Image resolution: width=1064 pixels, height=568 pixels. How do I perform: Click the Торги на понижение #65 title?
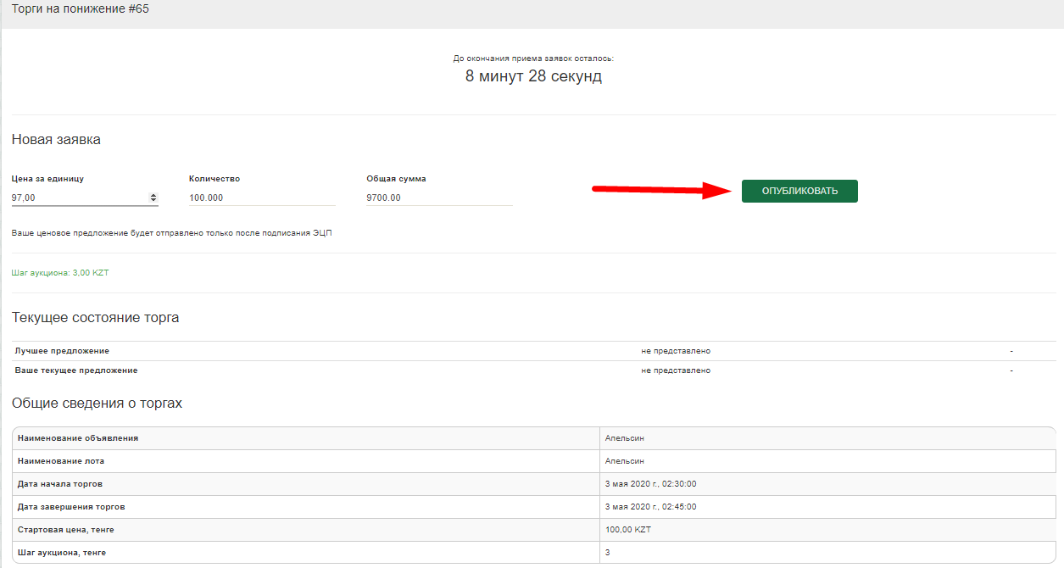click(x=81, y=9)
